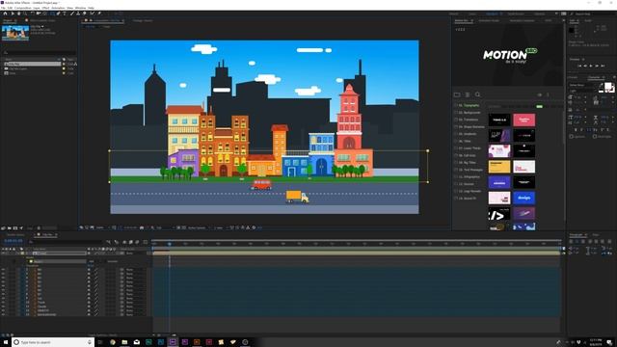Select the Hand tool
This screenshot has width=617, height=347.
19,13
